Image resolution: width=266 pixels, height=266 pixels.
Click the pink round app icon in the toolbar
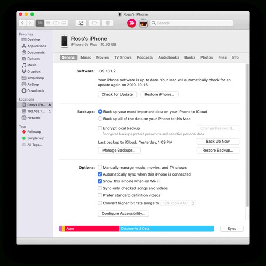(132, 23)
